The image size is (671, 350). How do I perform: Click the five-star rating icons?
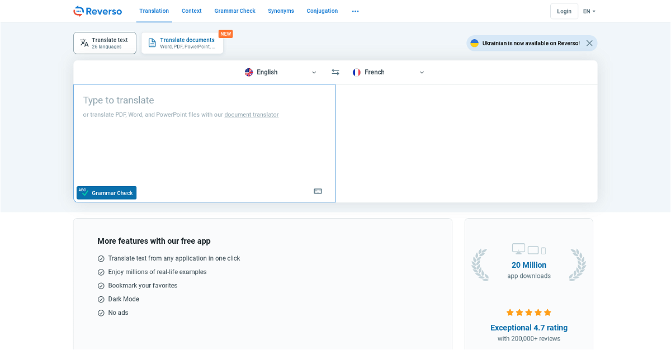pos(529,313)
